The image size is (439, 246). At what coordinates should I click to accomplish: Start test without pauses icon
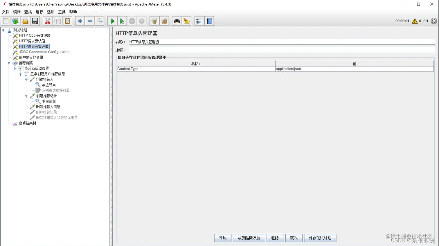[122, 21]
